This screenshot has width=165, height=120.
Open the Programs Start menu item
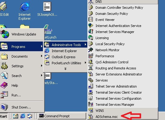pos(21,47)
